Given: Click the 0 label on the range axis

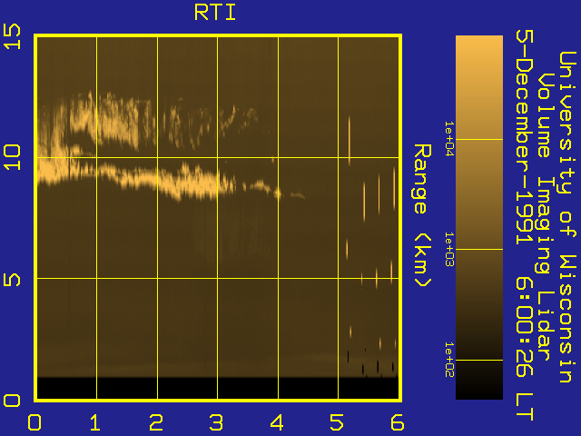Looking at the screenshot, I should click(x=12, y=401).
